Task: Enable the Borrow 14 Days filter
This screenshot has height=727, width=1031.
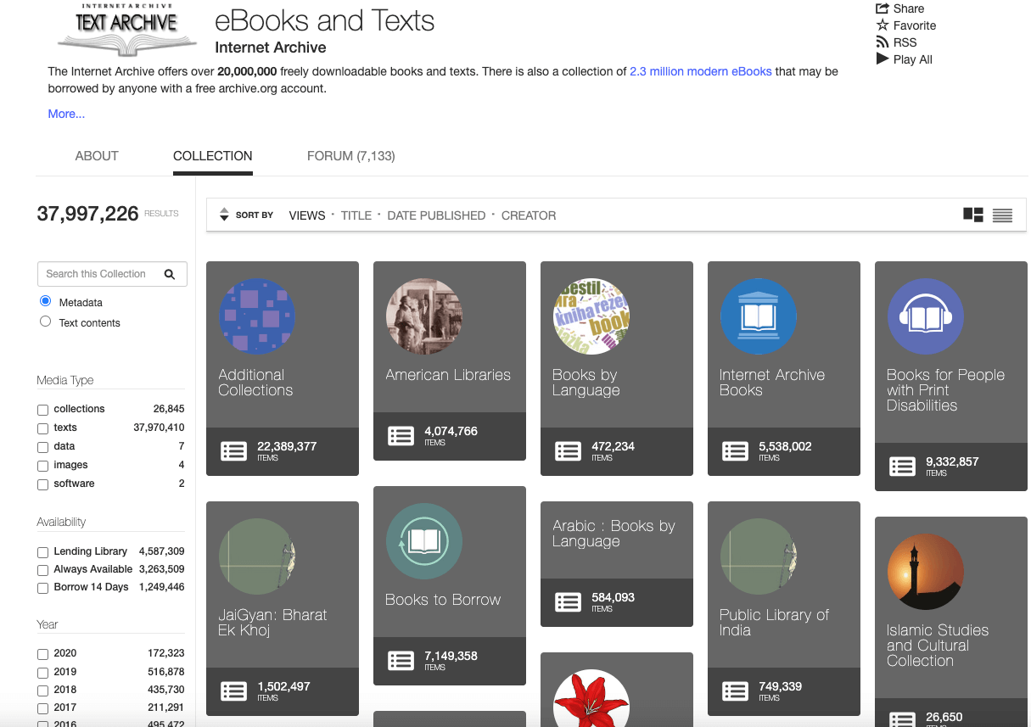Action: (43, 588)
